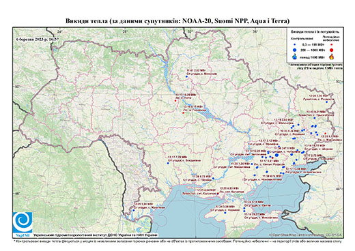
Task: Click blue marker below 13:17 7,29 МВт label
Action: coord(168,163)
